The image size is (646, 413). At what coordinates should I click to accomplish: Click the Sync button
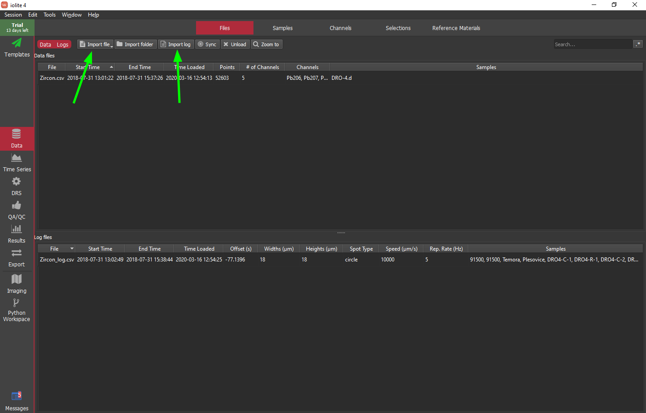point(207,44)
